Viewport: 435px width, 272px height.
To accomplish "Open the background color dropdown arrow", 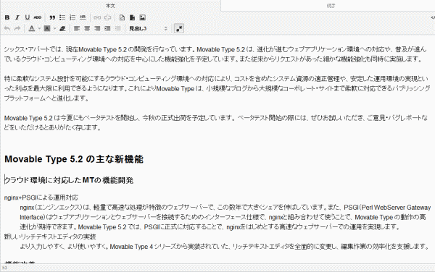I will 54,28.
